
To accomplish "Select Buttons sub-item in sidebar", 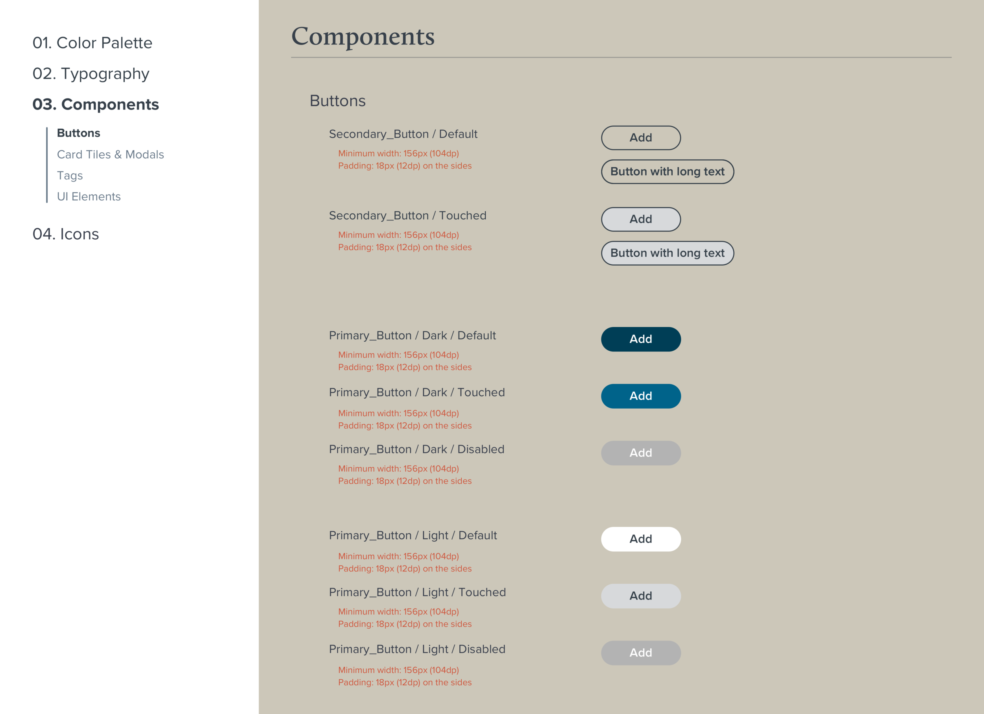I will 79,133.
